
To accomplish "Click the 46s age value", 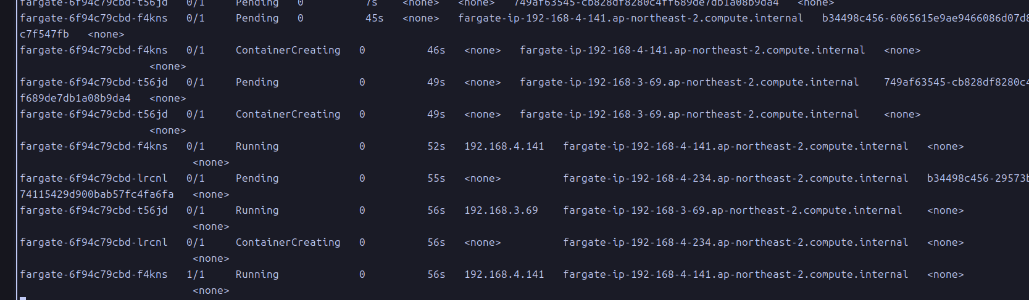I will (x=436, y=51).
